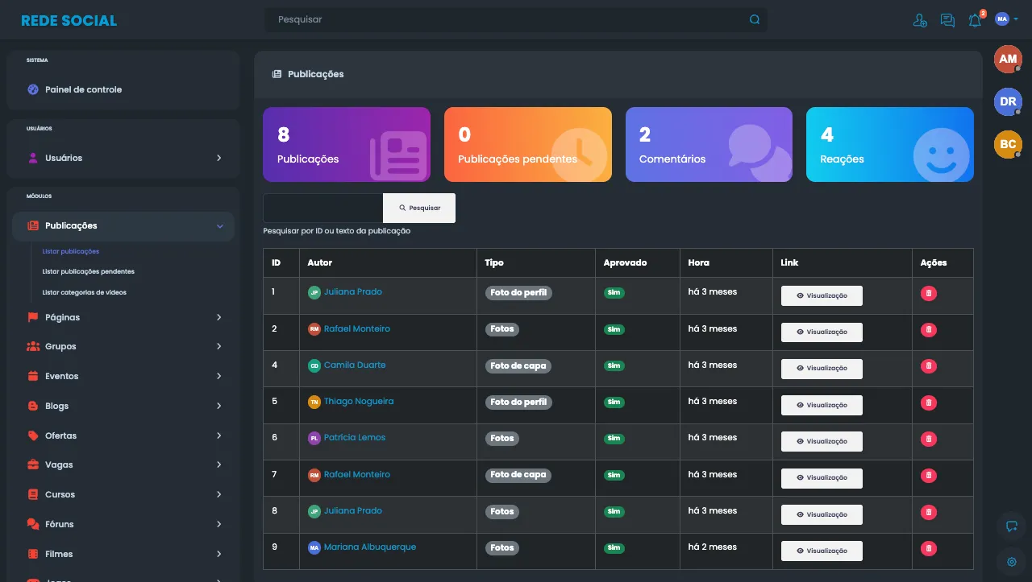
Task: Open the messages icon in top bar
Action: pos(947,20)
